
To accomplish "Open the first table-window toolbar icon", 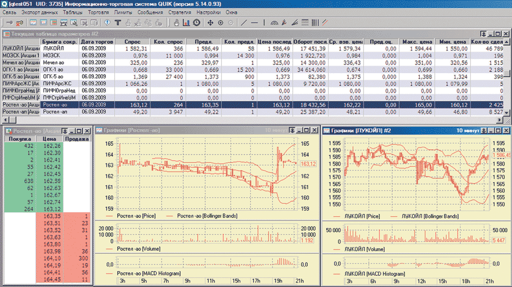I will pos(33,23).
